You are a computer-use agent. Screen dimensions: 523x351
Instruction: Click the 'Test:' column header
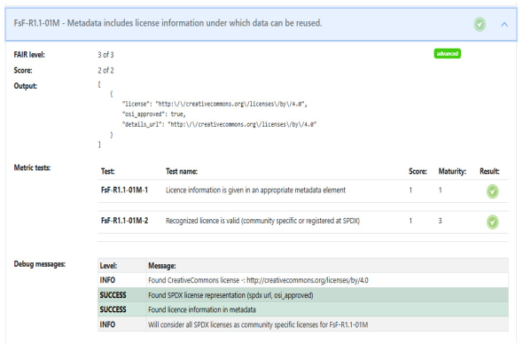[108, 171]
